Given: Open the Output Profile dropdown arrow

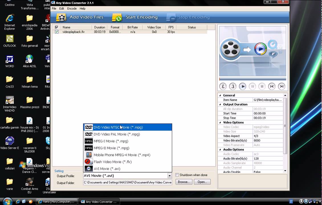Looking at the screenshot, I should tap(170, 176).
